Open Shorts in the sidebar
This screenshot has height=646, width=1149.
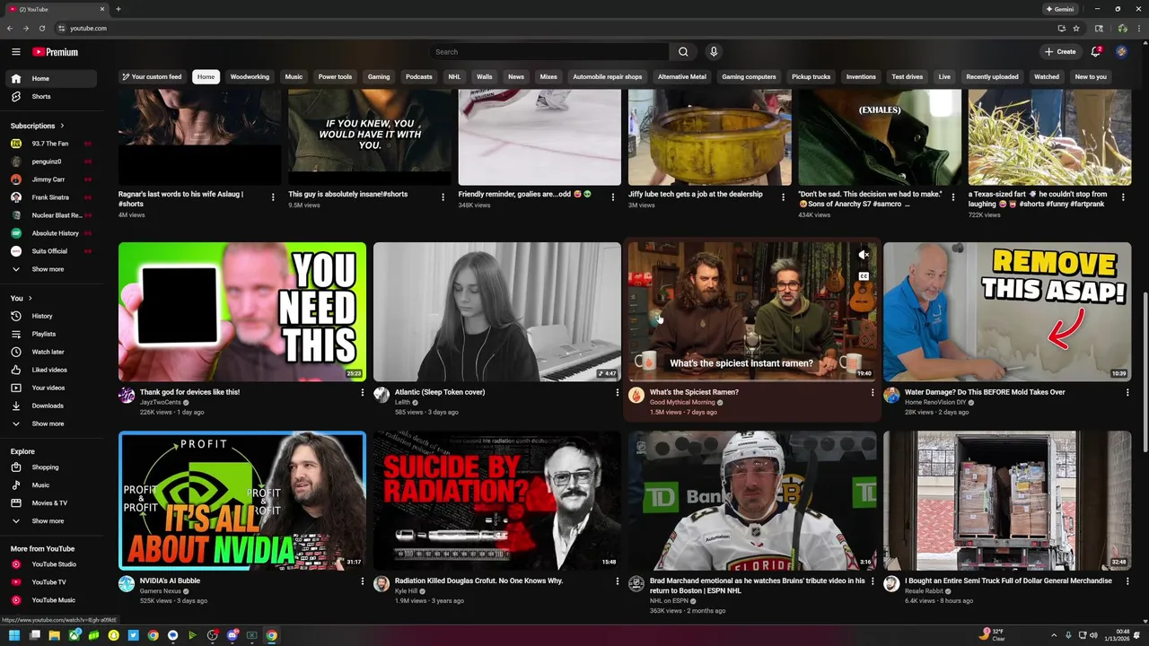pyautogui.click(x=52, y=96)
